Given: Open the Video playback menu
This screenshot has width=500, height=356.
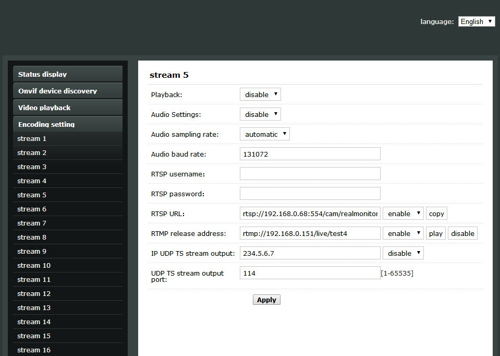Looking at the screenshot, I should 68,108.
